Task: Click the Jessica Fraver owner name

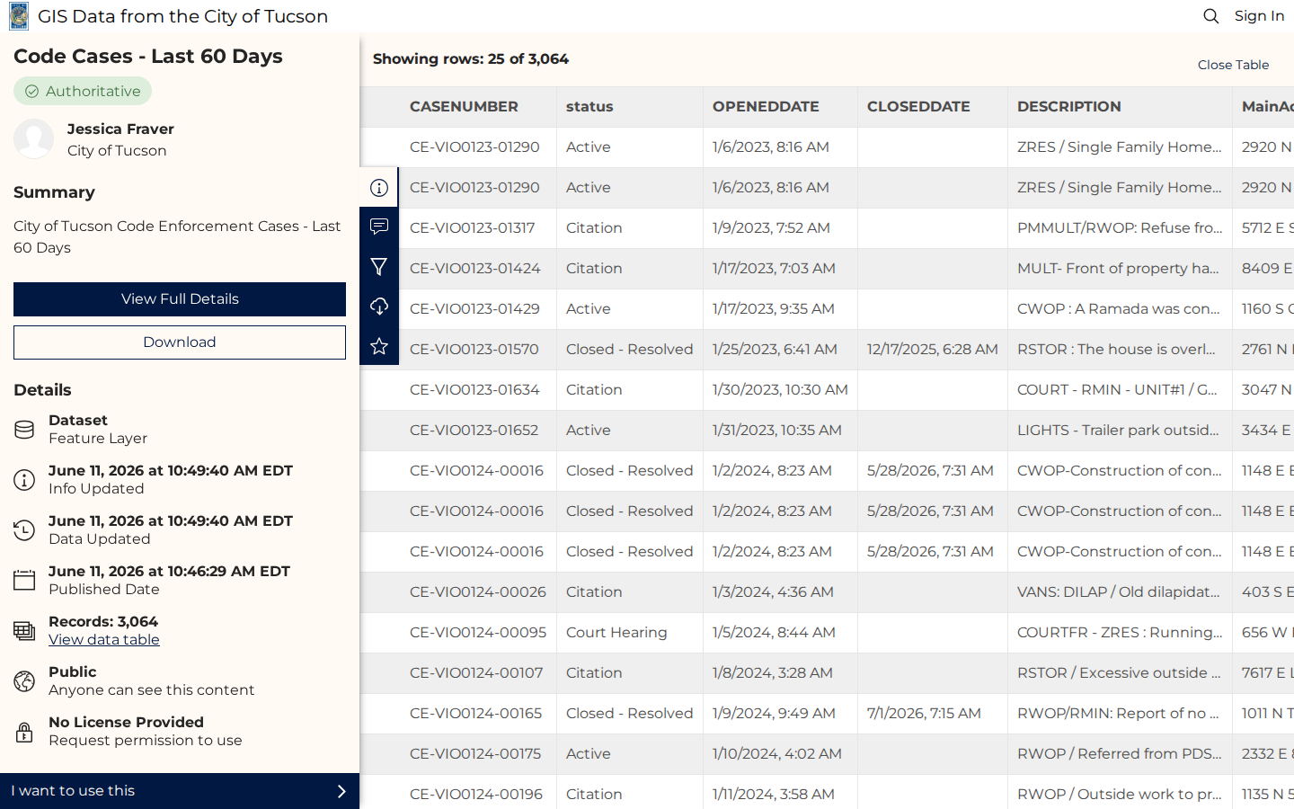Action: click(120, 129)
